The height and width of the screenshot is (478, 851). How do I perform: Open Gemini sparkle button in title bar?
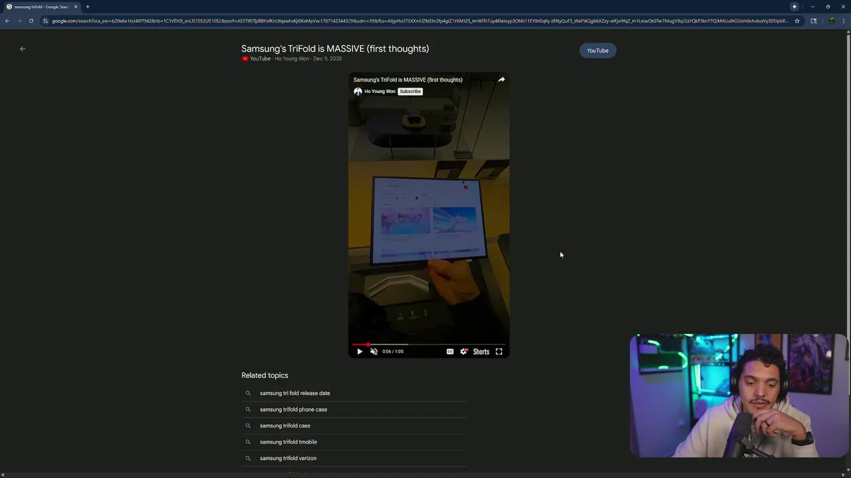pyautogui.click(x=794, y=7)
